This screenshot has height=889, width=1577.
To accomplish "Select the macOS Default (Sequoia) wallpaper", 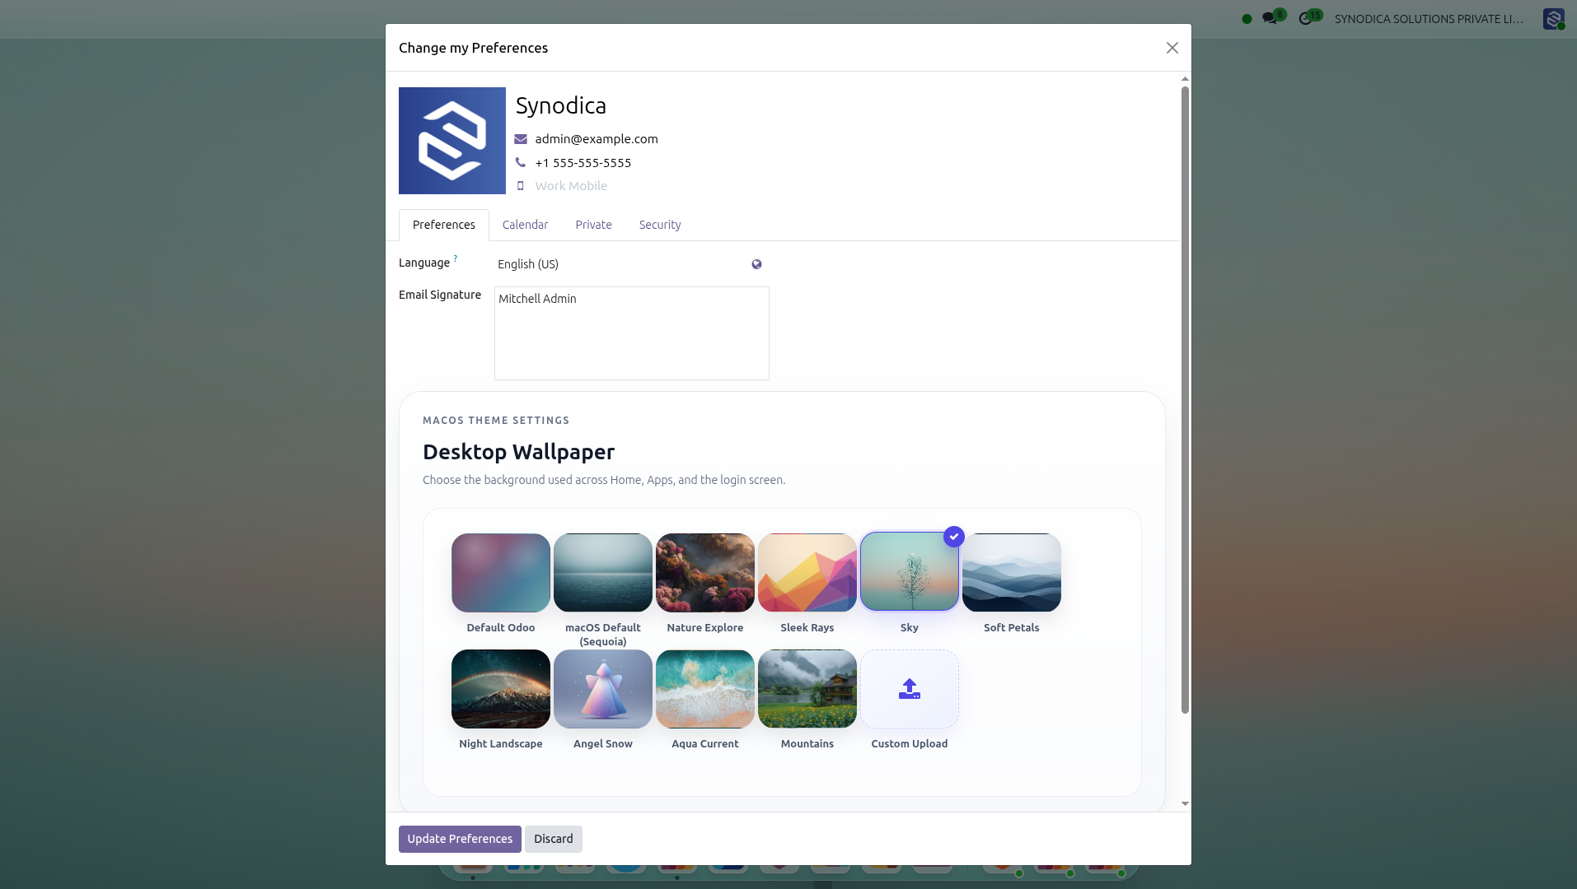I will [603, 573].
